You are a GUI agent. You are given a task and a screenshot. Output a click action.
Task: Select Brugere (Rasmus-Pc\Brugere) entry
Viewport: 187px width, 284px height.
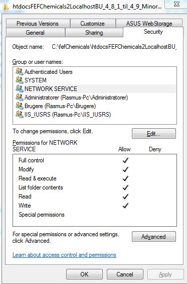click(x=94, y=106)
